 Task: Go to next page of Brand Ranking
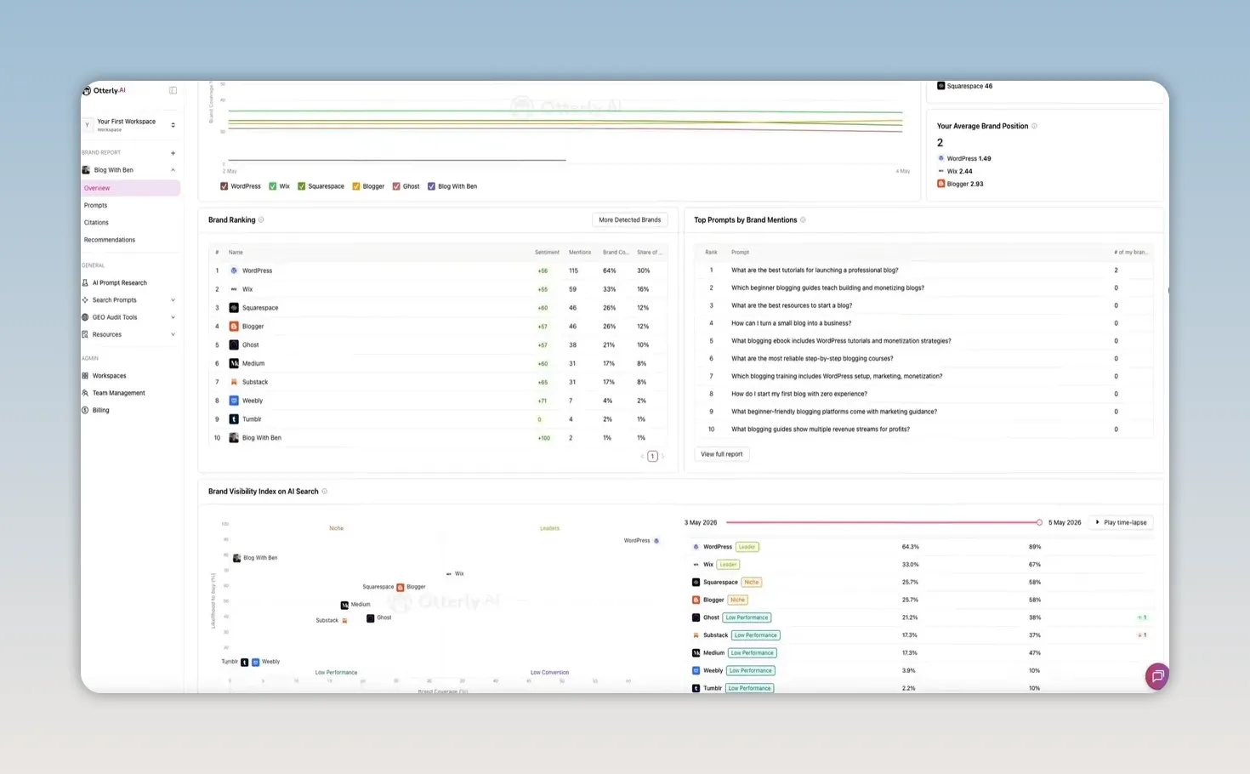coord(662,456)
